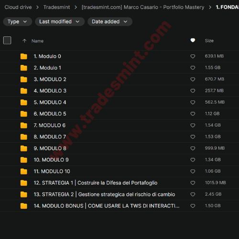Image resolution: width=239 pixels, height=239 pixels.
Task: Open the Date added dropdown
Action: pos(110,22)
